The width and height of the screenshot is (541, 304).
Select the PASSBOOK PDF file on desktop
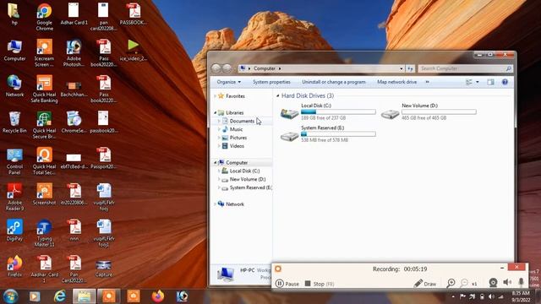tap(134, 14)
